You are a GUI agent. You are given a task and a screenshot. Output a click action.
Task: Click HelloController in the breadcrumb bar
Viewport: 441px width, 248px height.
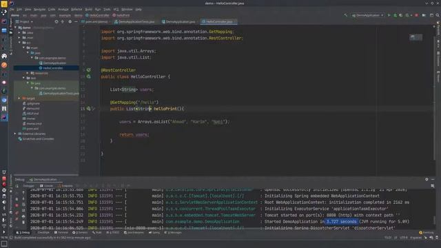(x=97, y=15)
